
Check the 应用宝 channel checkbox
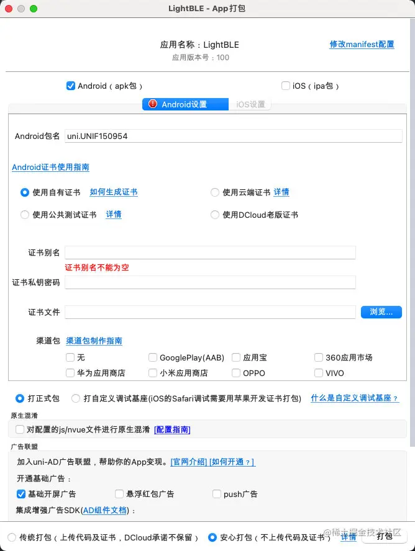(x=236, y=357)
